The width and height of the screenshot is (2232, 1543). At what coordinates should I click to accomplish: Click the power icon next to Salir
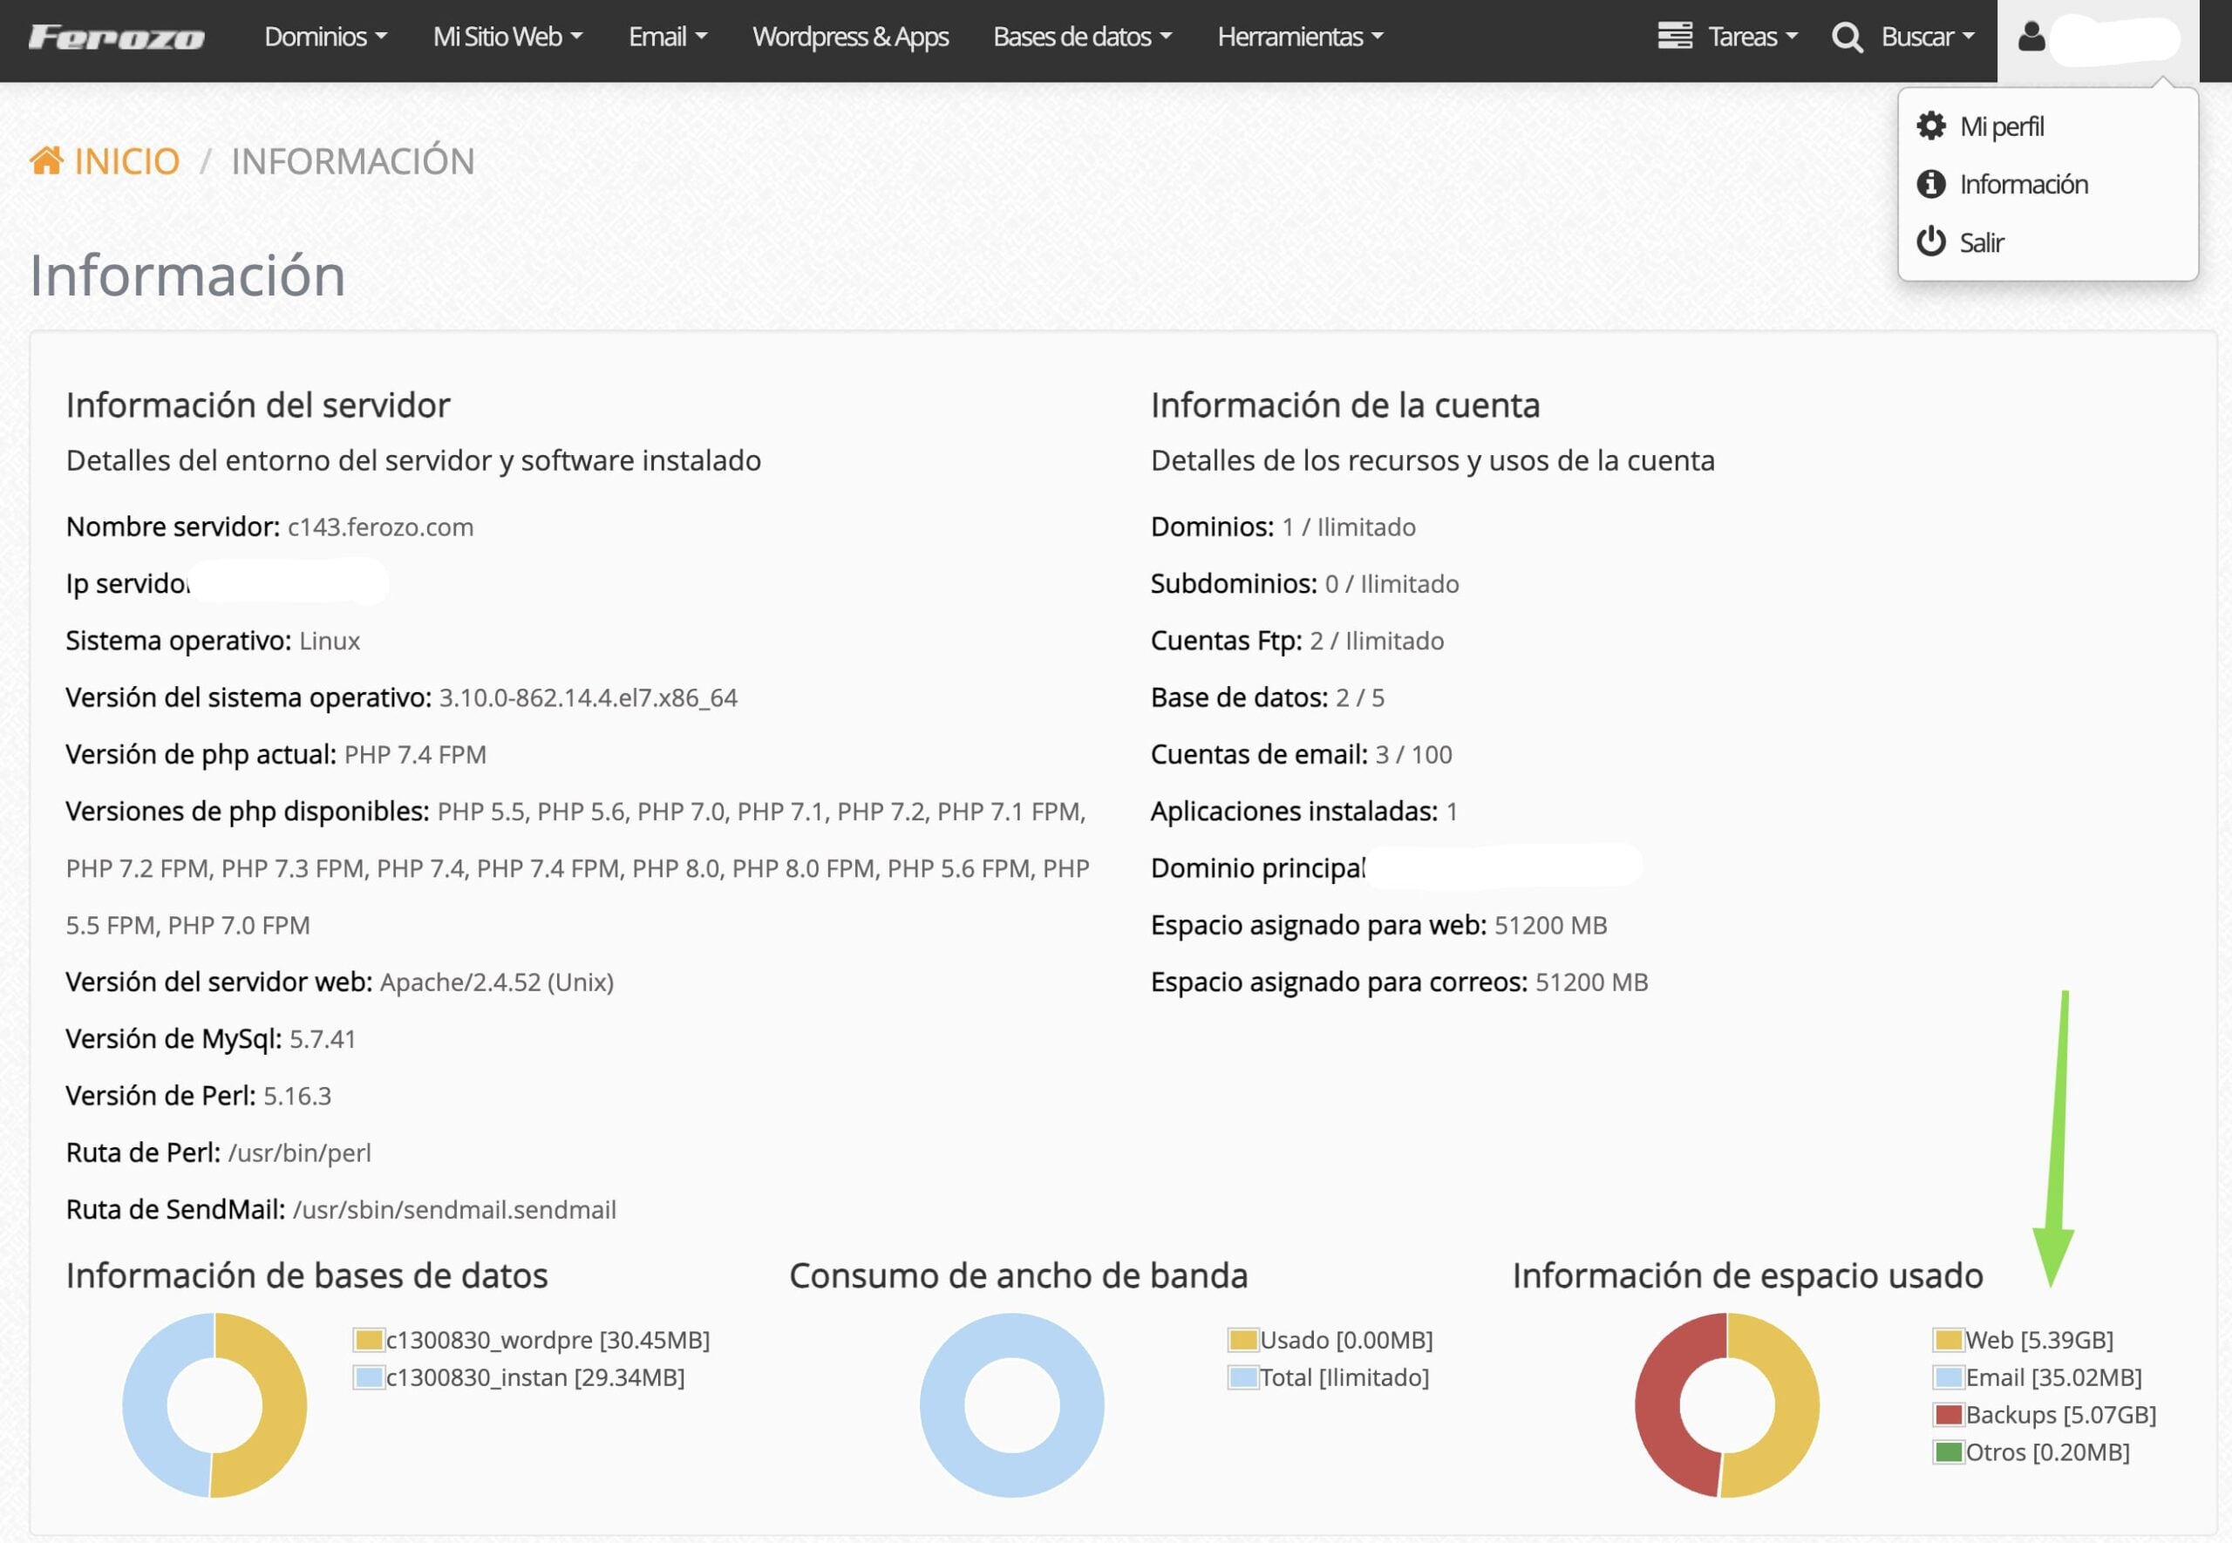tap(1930, 242)
